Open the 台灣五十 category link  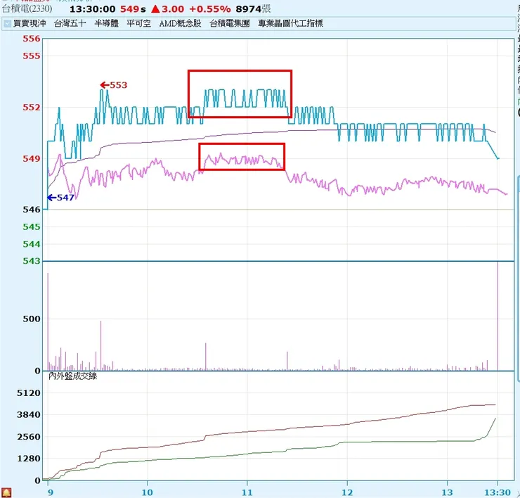(x=70, y=23)
